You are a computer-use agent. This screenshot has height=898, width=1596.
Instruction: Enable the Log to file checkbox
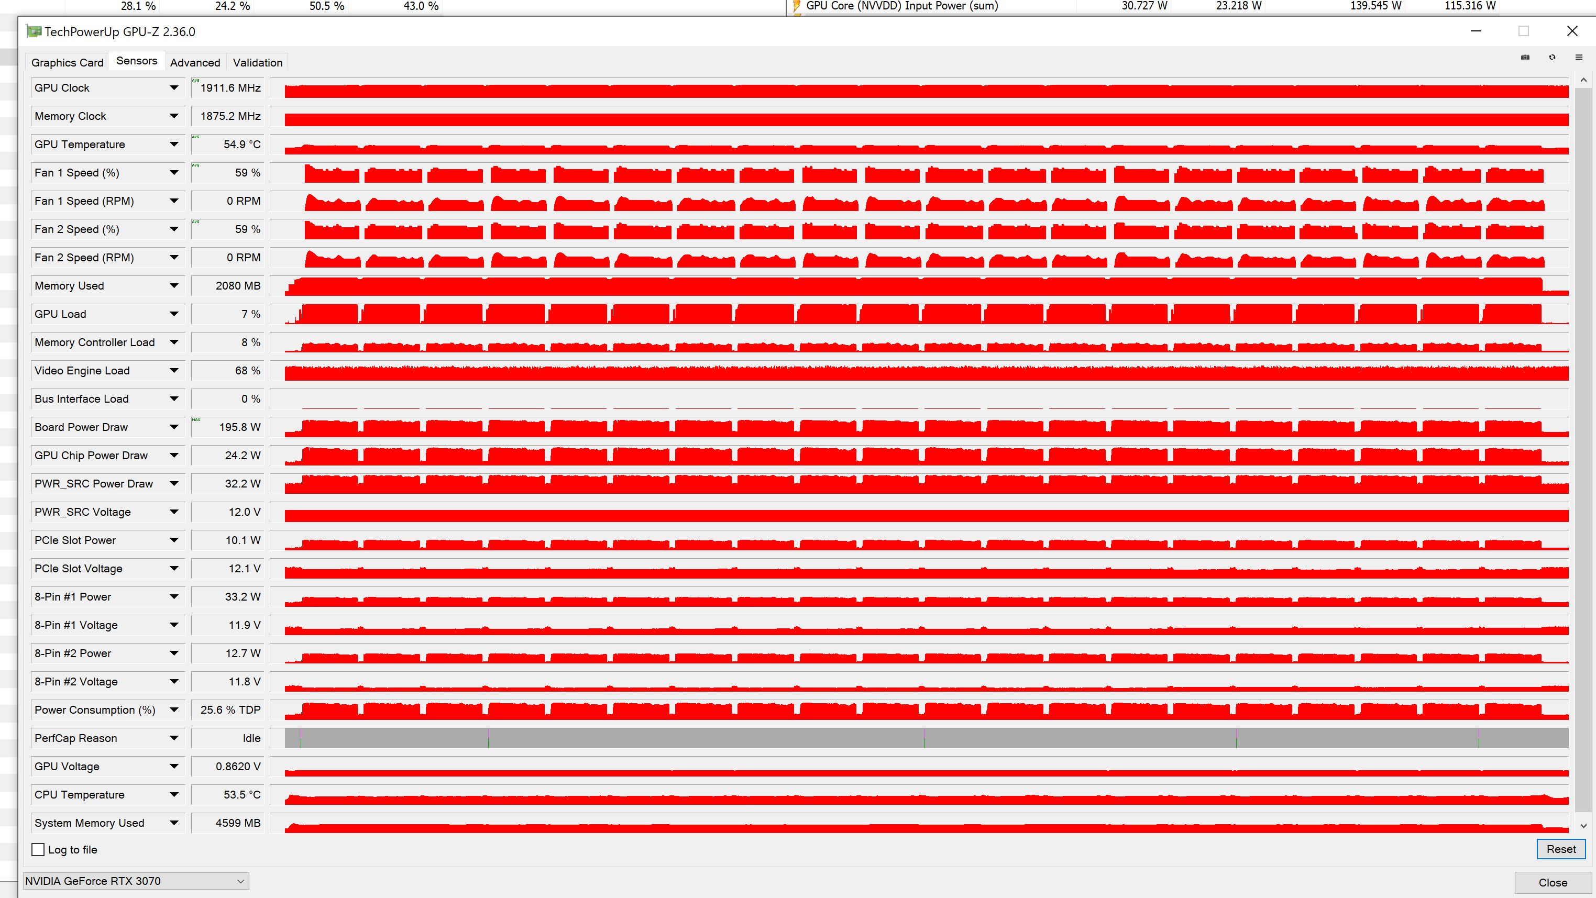(38, 850)
